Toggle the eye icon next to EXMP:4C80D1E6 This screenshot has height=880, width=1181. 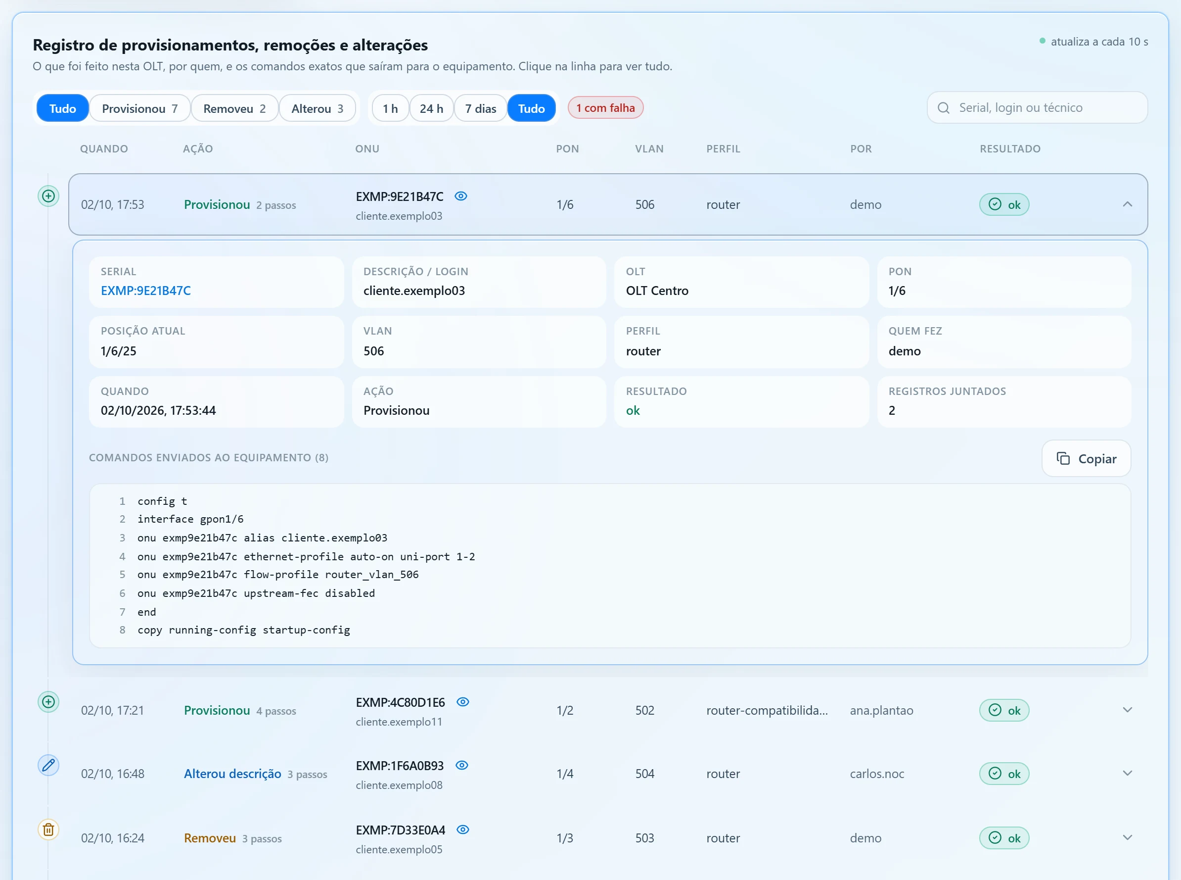click(x=463, y=702)
